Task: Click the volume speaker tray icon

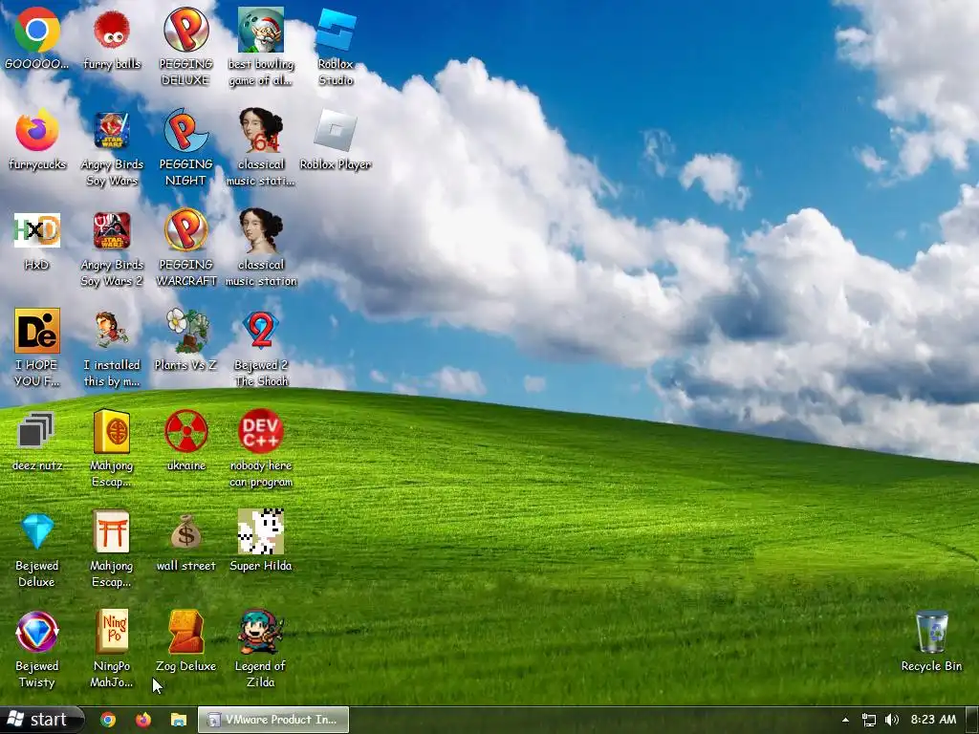Action: click(x=892, y=720)
